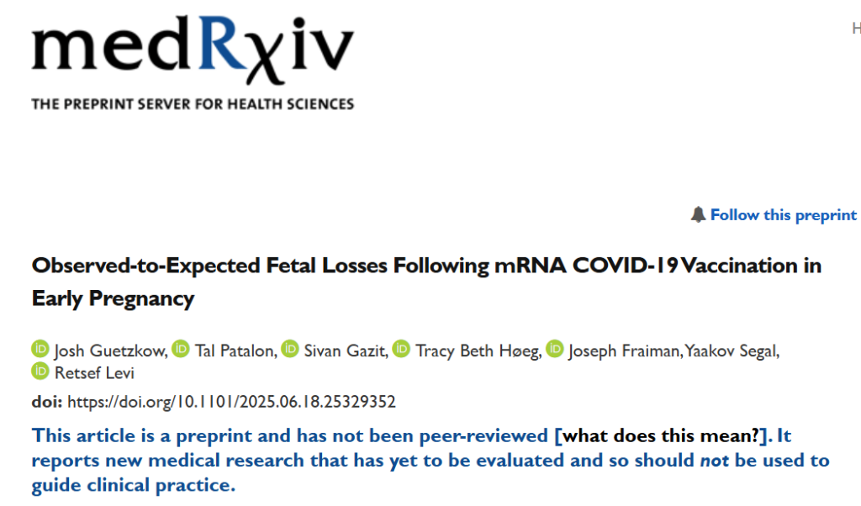Open the DOI link for this preprint
The width and height of the screenshot is (861, 506).
coord(231,402)
